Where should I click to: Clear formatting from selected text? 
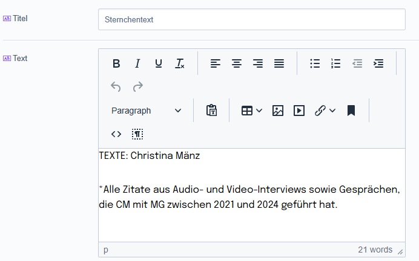(x=179, y=63)
